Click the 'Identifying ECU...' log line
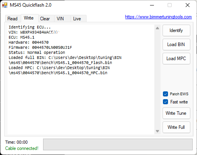The image size is (197, 155). tap(29, 27)
